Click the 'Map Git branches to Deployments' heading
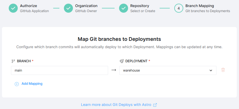 [119, 39]
